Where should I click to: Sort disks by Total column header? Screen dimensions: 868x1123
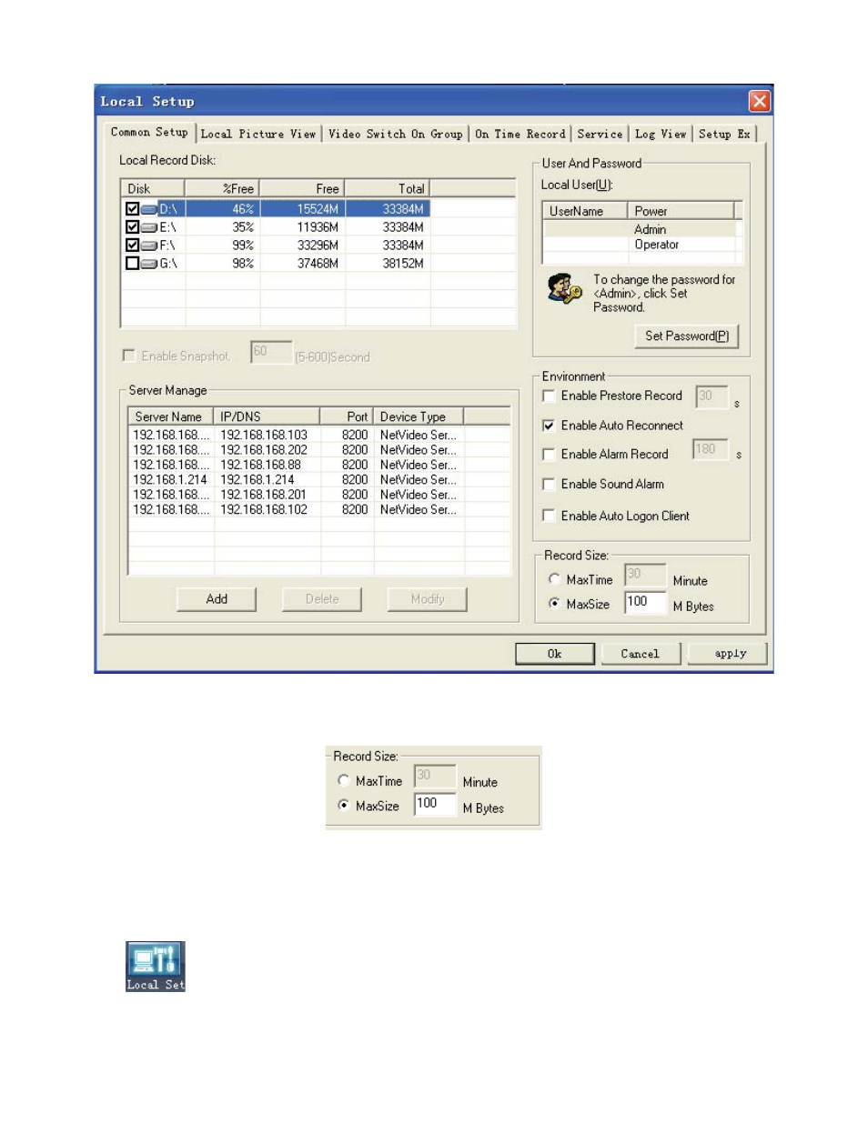click(388, 188)
